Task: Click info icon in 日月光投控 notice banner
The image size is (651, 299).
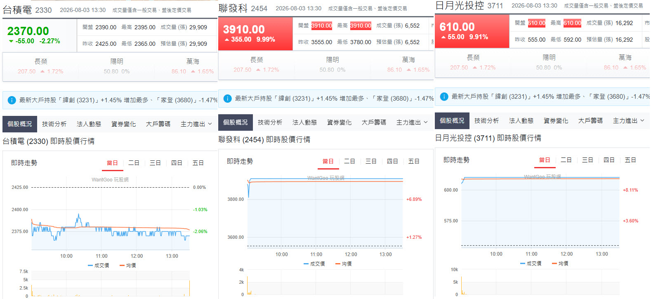Action: pyautogui.click(x=444, y=97)
